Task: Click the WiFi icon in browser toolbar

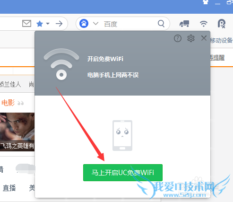Action: coord(204,24)
